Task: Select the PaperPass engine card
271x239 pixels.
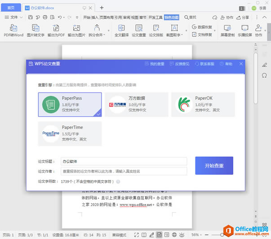Action: coord(70,105)
